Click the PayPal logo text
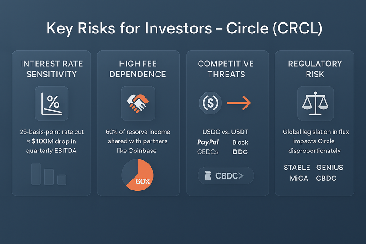The width and height of the screenshot is (366, 244). tap(208, 142)
